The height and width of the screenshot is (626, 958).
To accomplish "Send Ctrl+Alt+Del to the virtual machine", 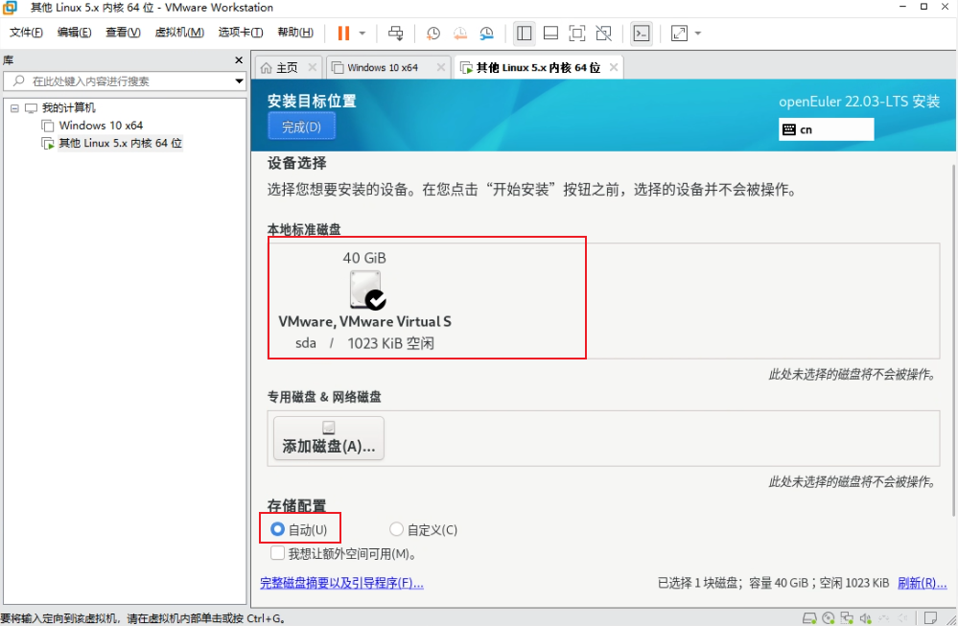I will click(x=396, y=33).
